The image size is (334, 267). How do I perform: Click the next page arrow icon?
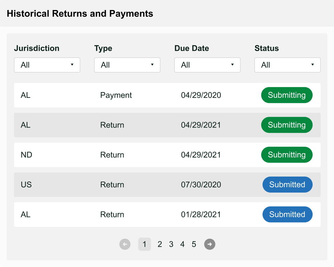tap(210, 244)
